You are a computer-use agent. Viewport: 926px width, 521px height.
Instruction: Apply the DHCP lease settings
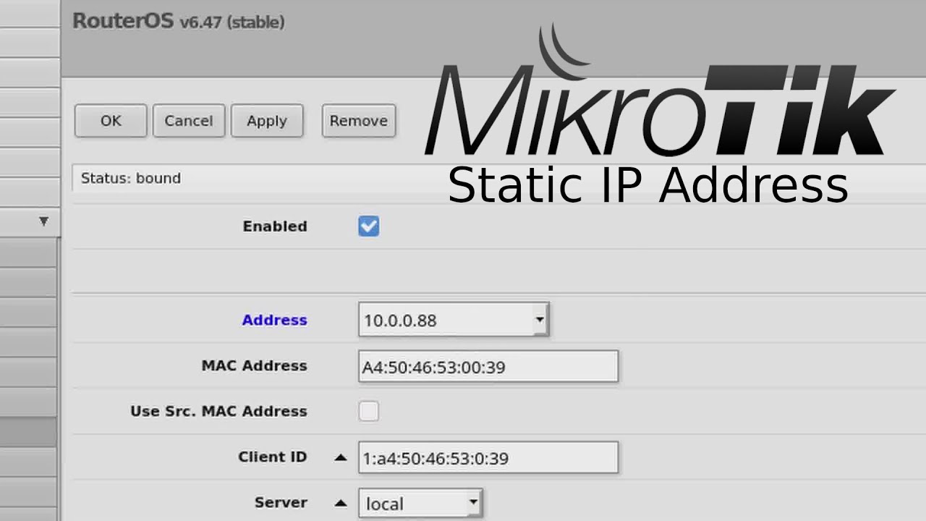pyautogui.click(x=267, y=121)
